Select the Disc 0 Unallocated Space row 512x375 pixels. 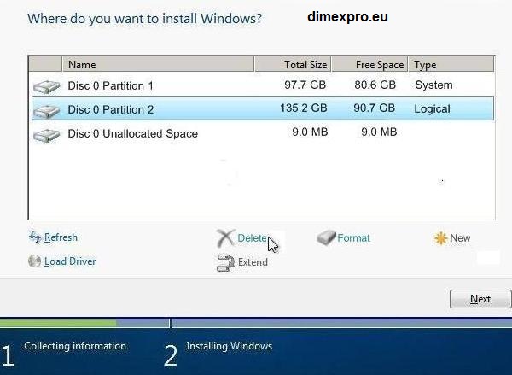coord(263,133)
